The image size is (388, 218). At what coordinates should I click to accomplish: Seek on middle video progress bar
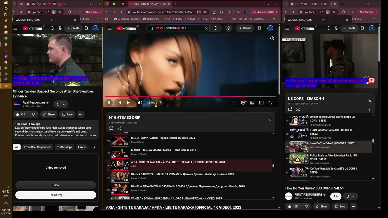tap(190, 97)
